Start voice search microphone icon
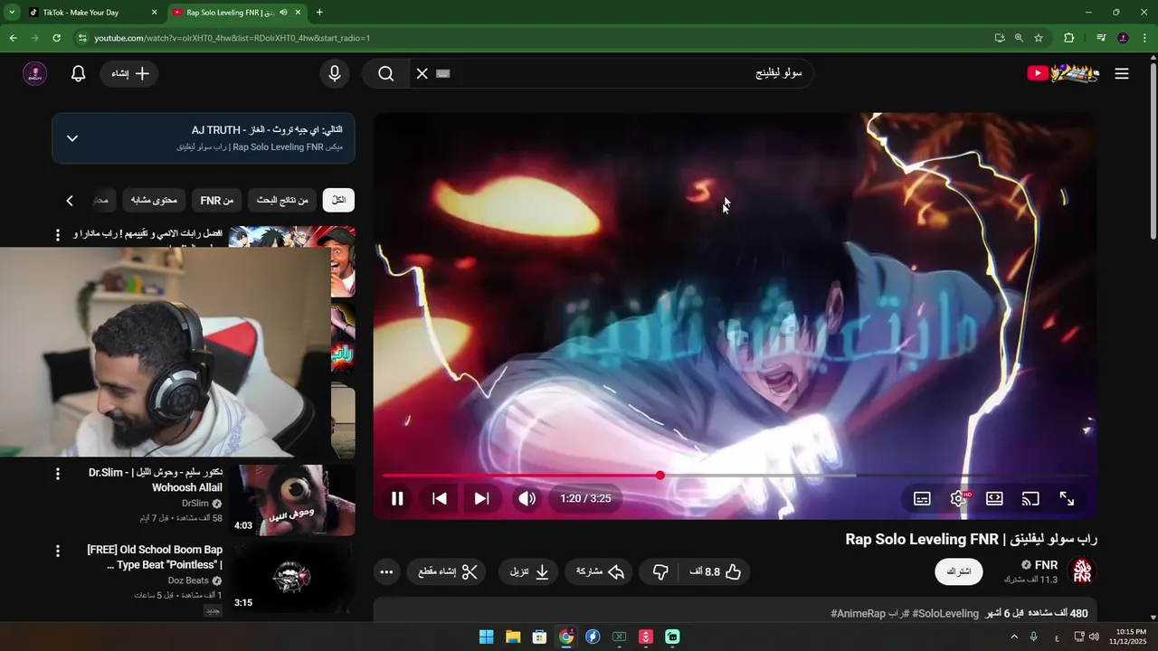This screenshot has width=1158, height=651. coord(335,73)
